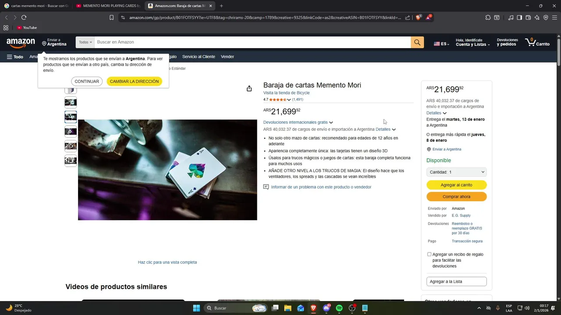Open Spotify from the taskbar
Viewport: 561px width, 315px height.
pyautogui.click(x=339, y=308)
